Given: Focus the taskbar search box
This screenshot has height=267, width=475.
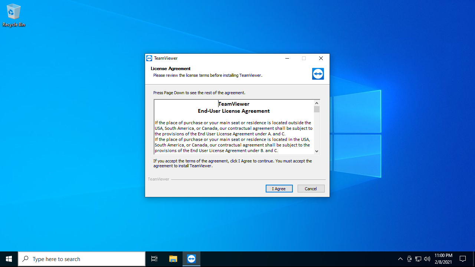Looking at the screenshot, I should (82, 259).
